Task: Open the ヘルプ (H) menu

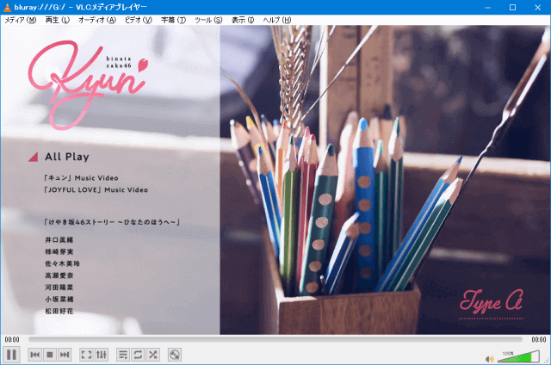Action: pos(277,20)
